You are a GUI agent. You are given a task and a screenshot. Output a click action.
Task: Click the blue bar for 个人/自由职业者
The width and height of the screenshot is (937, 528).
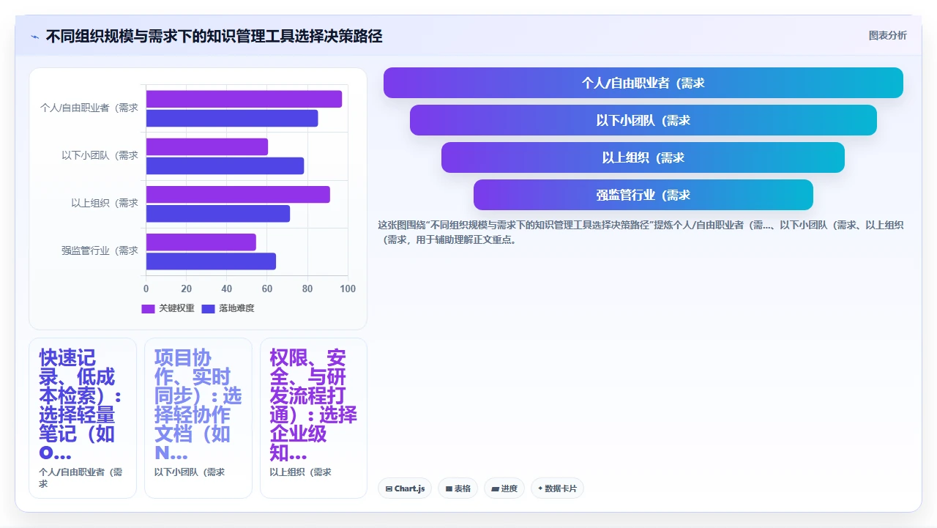point(232,118)
